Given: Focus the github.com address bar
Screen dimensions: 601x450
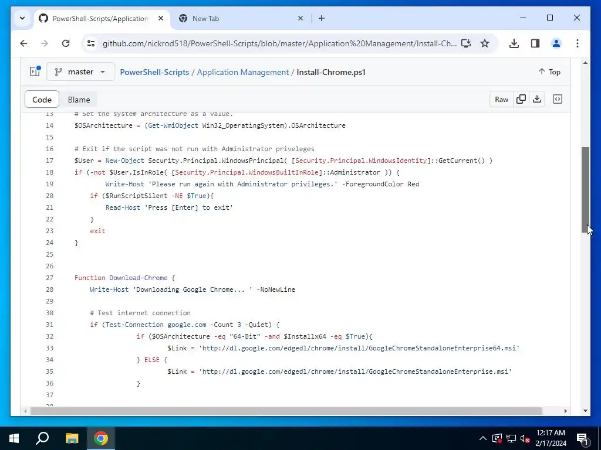Looking at the screenshot, I should pos(279,43).
